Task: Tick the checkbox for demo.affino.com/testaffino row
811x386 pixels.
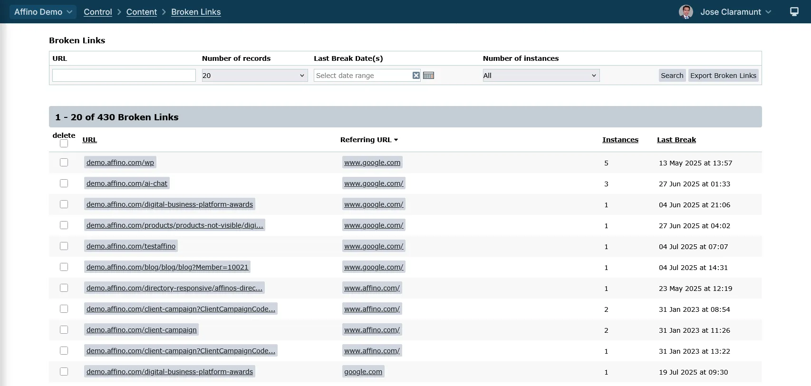Action: point(64,246)
